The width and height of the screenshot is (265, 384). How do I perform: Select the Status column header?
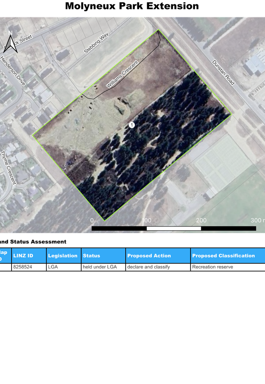tap(92, 256)
